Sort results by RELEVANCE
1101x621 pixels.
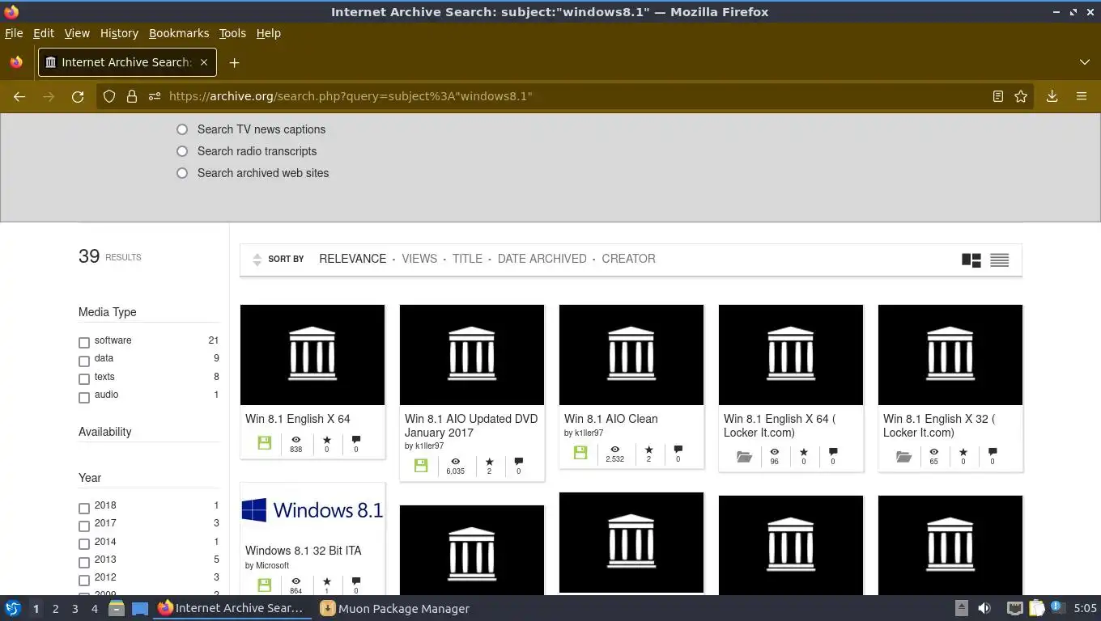353,259
